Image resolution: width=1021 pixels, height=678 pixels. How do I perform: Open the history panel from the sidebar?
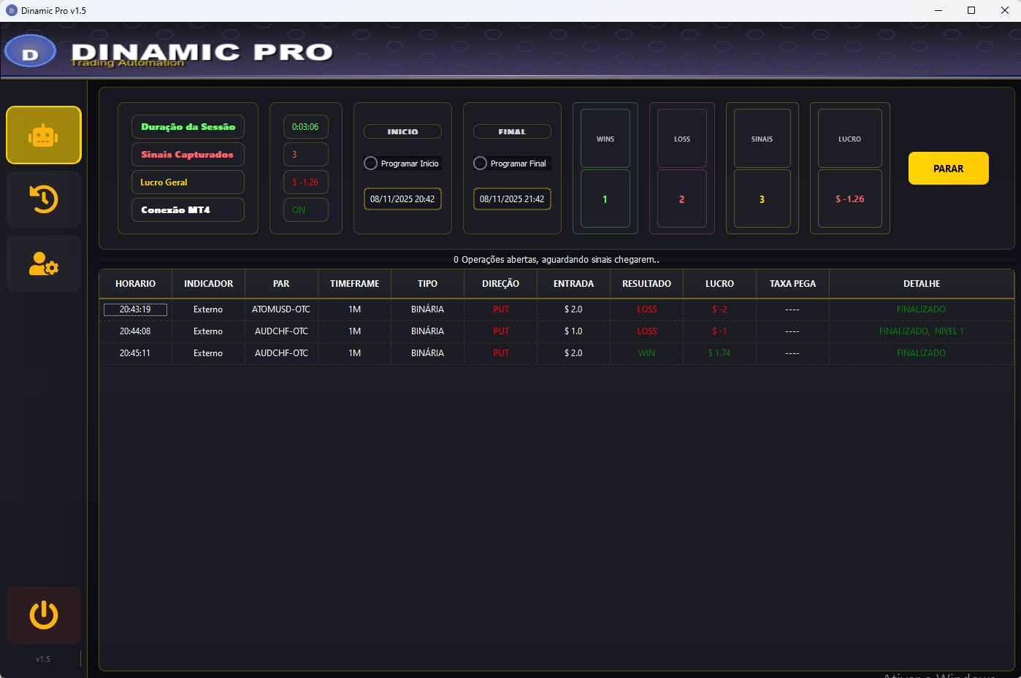43,199
